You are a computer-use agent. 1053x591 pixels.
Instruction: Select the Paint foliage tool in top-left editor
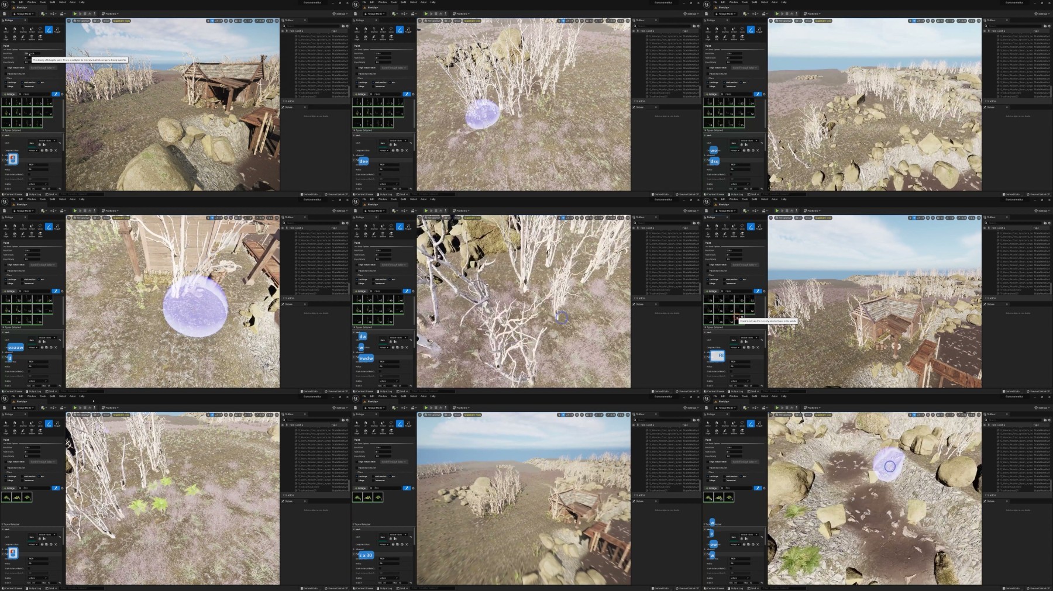49,30
